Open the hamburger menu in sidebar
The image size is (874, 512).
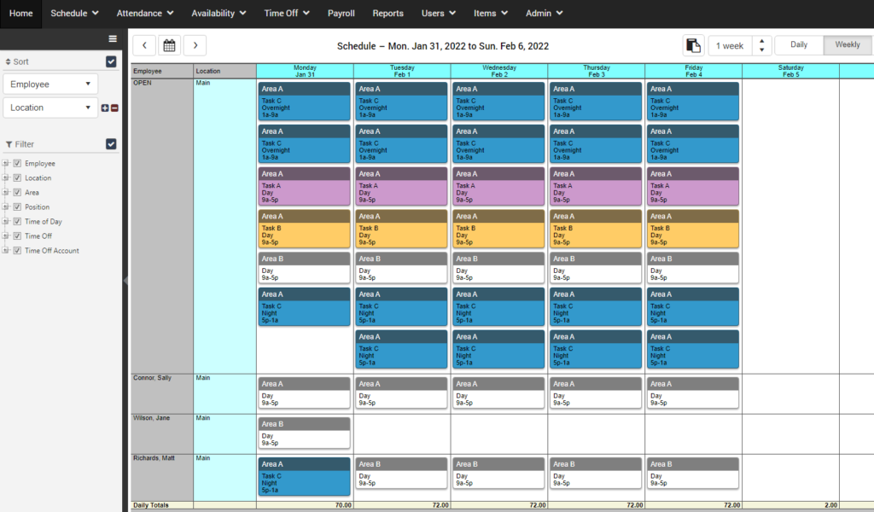coord(113,38)
